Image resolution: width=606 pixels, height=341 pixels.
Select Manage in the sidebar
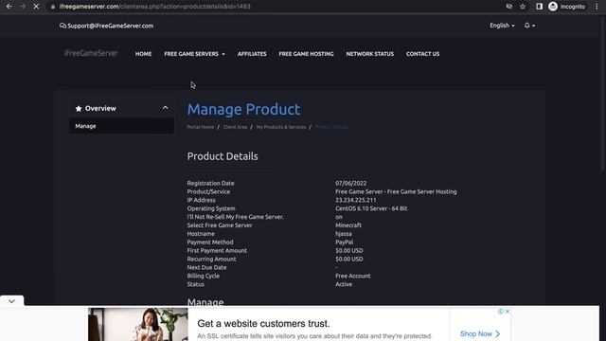[121, 126]
